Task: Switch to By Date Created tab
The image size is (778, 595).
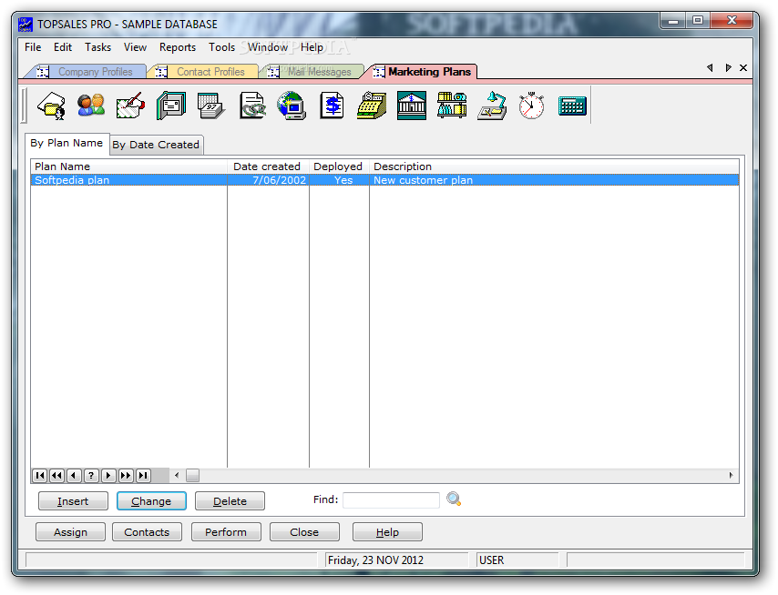Action: (x=156, y=145)
